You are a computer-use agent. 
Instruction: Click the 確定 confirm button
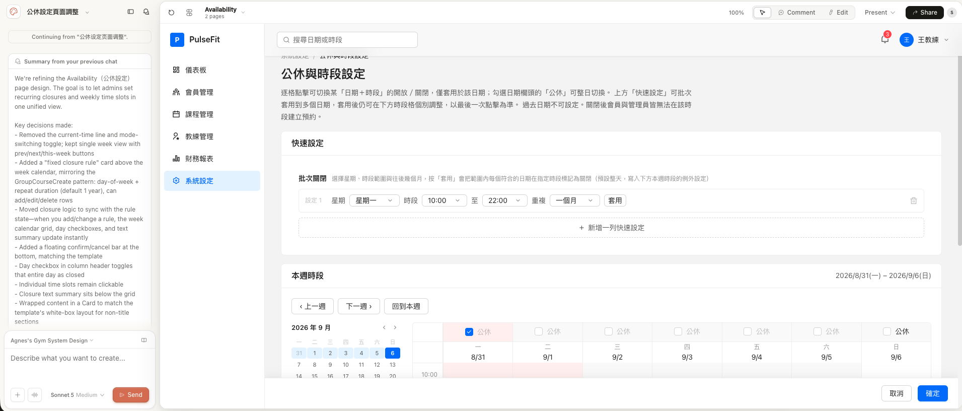(x=932, y=393)
